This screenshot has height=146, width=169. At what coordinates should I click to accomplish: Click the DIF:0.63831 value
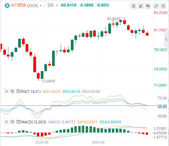coord(87,122)
